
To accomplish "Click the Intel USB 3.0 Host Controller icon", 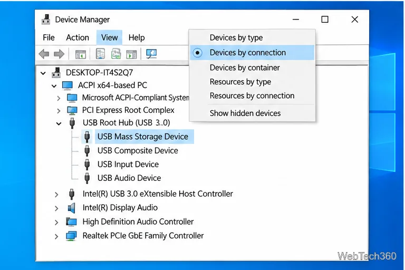I will (x=72, y=194).
